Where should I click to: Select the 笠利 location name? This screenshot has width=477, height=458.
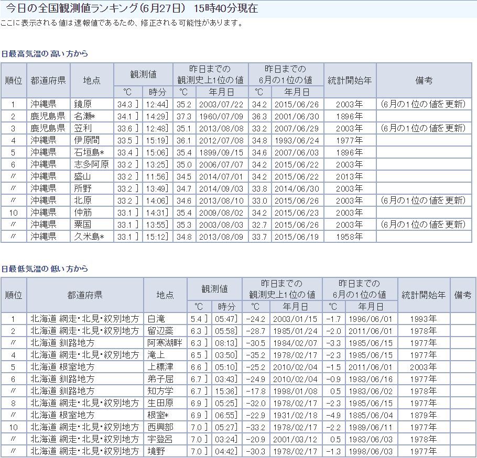click(83, 128)
